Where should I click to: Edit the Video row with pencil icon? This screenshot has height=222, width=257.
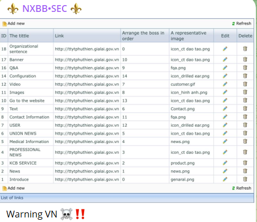225,84
